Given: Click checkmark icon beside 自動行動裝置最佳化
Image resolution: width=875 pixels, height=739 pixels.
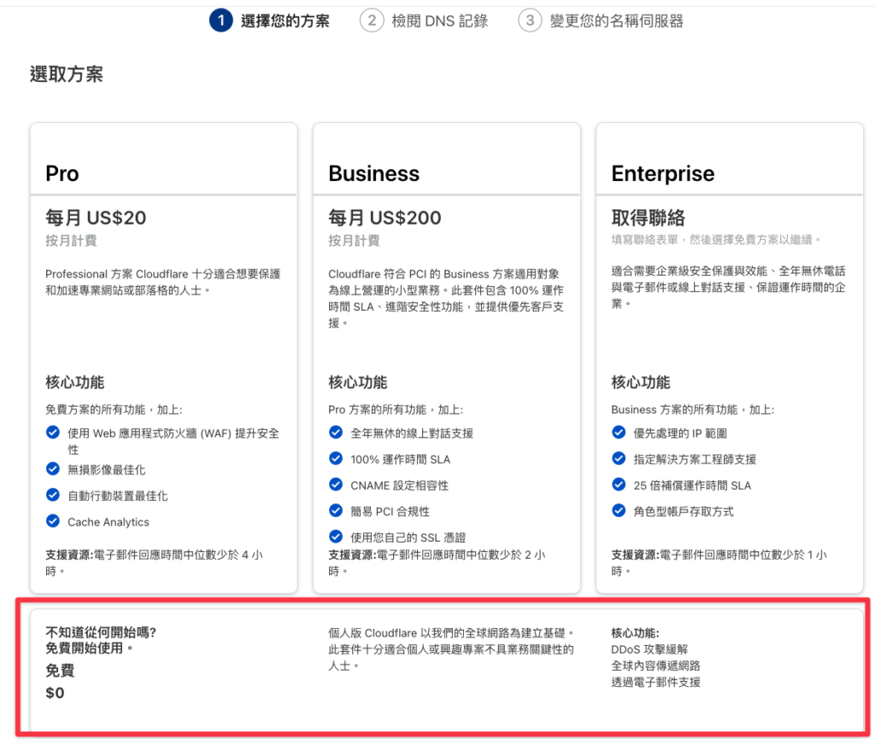Looking at the screenshot, I should [53, 495].
